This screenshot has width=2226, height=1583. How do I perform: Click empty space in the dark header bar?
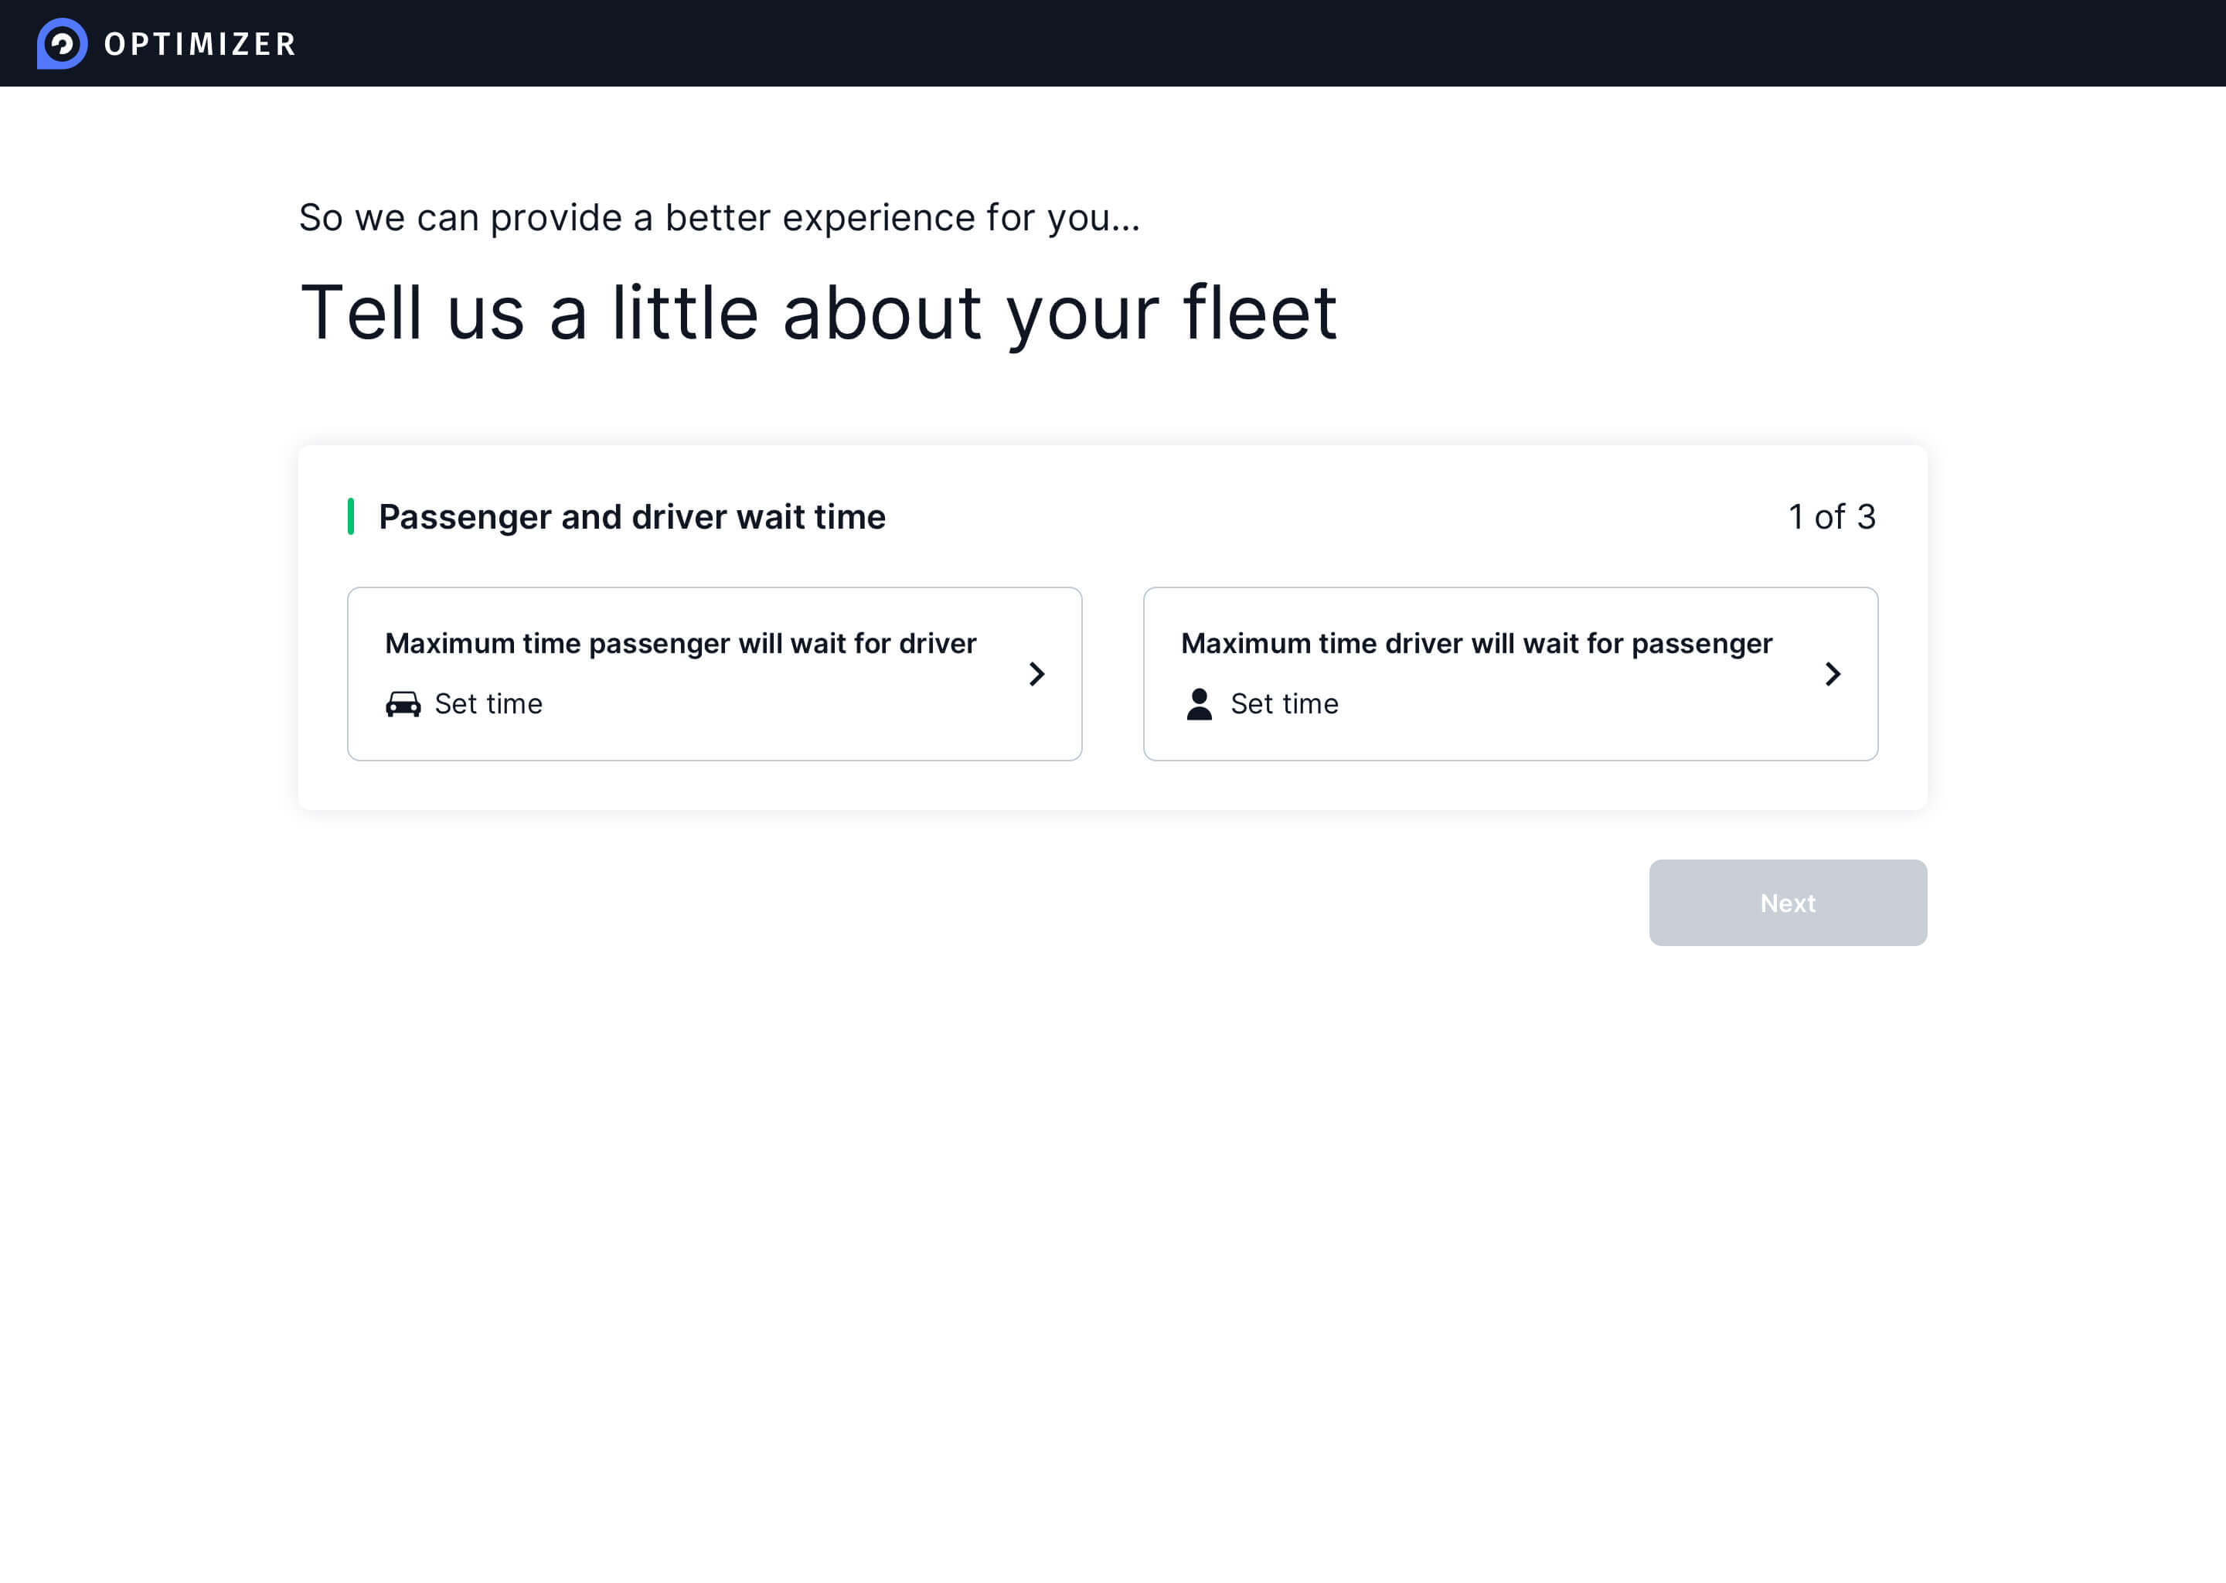tap(1169, 44)
